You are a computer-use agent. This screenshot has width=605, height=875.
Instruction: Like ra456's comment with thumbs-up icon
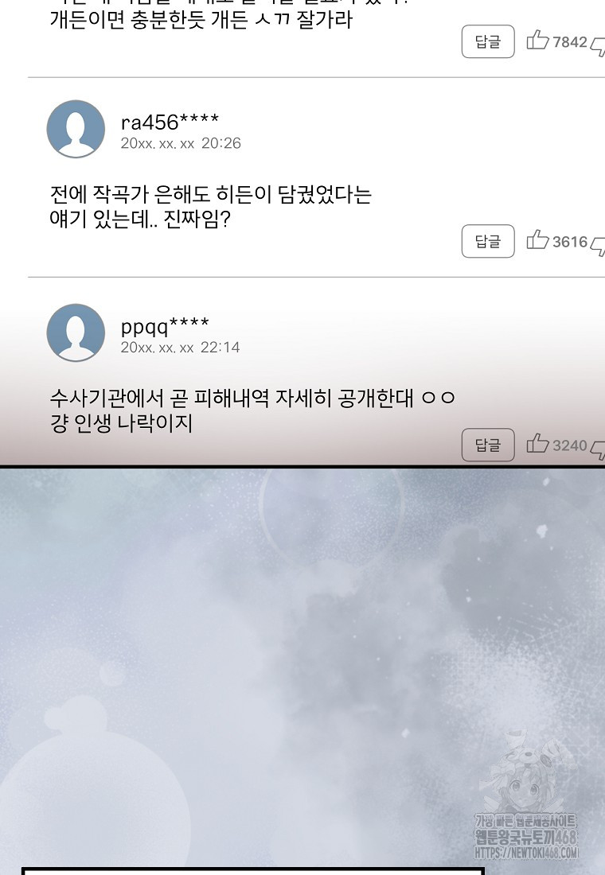click(538, 240)
